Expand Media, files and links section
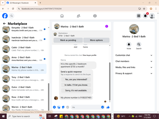159x119 pixels. click(x=134, y=67)
